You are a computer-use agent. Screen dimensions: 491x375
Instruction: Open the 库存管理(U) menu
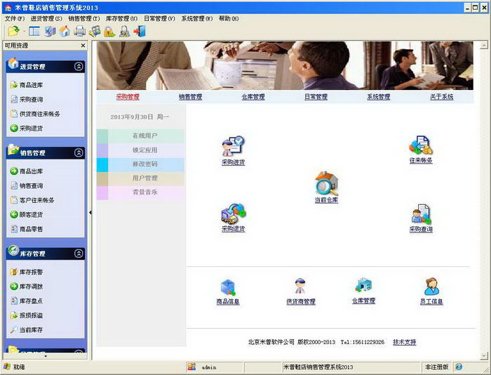[121, 18]
